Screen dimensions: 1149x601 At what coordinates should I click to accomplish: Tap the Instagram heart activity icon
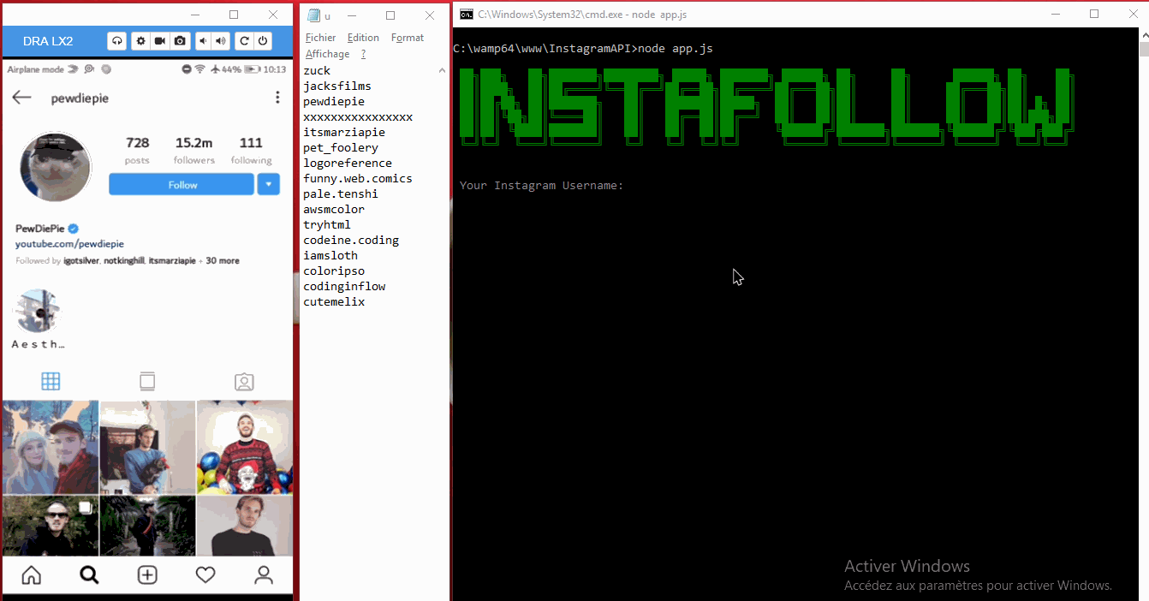[x=205, y=575]
